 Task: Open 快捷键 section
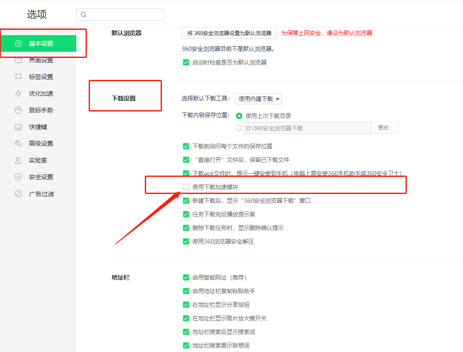[38, 127]
